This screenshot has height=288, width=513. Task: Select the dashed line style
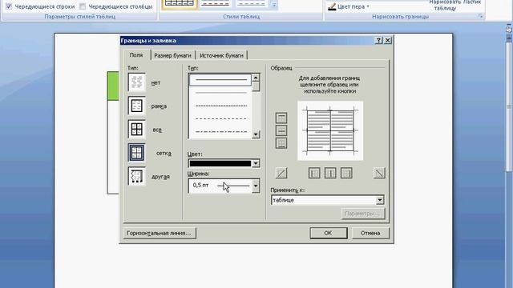[x=220, y=118]
